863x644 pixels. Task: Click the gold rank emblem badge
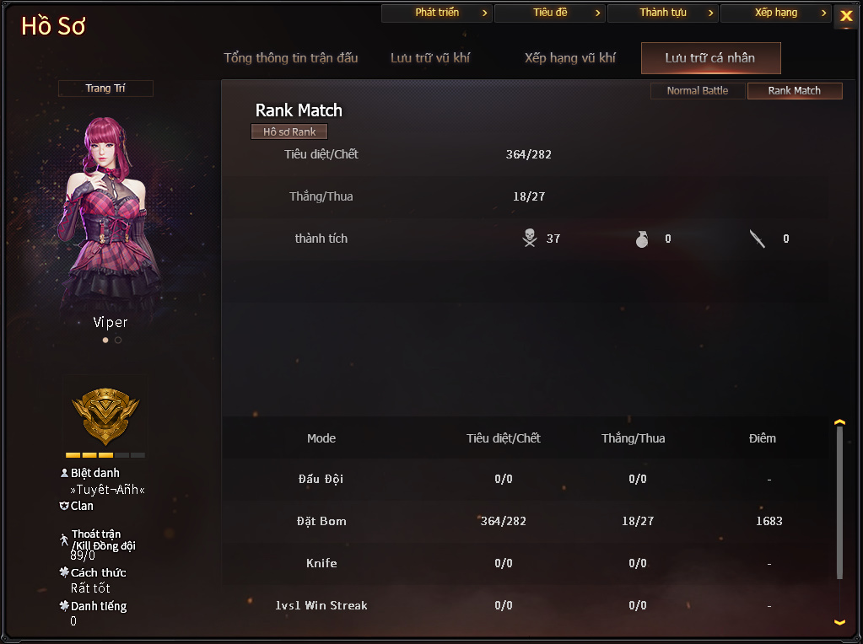click(x=105, y=416)
